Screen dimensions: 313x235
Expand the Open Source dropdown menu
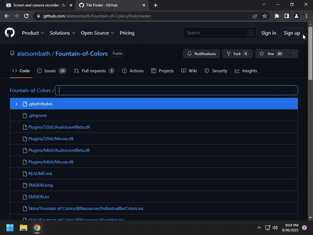(98, 33)
